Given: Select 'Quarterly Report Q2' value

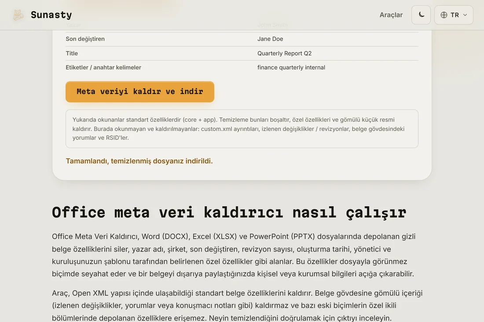Looking at the screenshot, I should (x=284, y=53).
